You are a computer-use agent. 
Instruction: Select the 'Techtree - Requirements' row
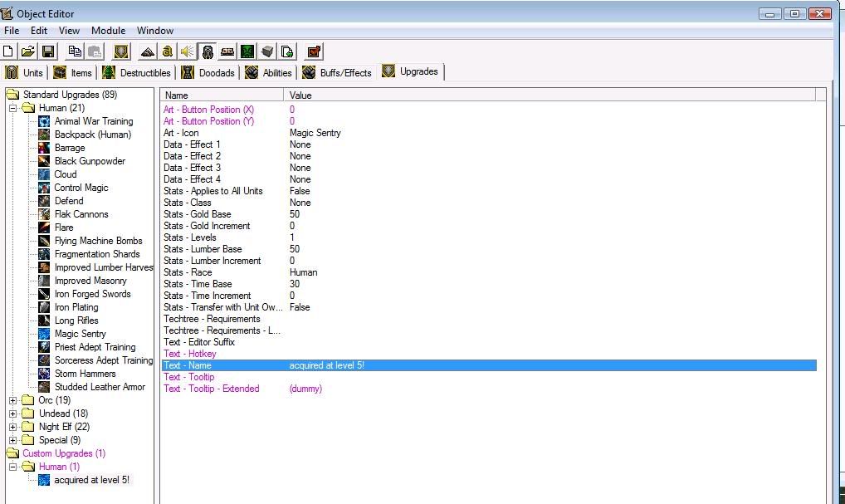(489, 319)
